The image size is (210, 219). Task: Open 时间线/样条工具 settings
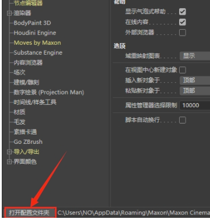35,102
